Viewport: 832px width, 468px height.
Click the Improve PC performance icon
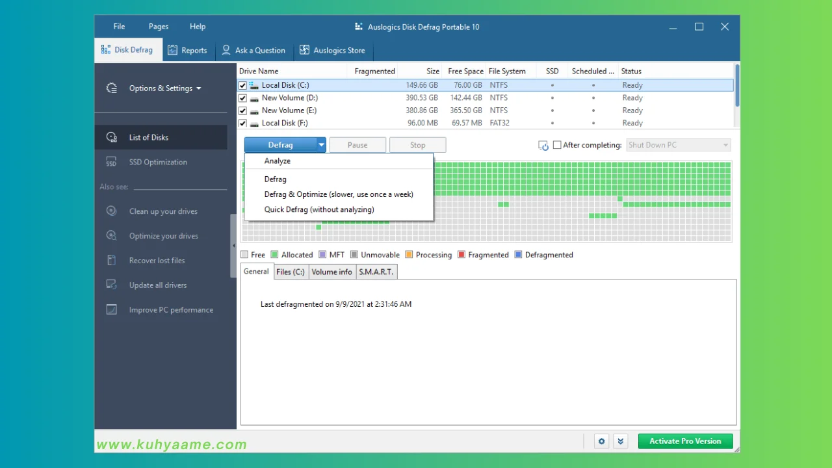coord(112,310)
